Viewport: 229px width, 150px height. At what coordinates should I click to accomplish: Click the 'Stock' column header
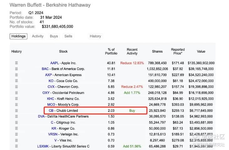click(x=63, y=51)
